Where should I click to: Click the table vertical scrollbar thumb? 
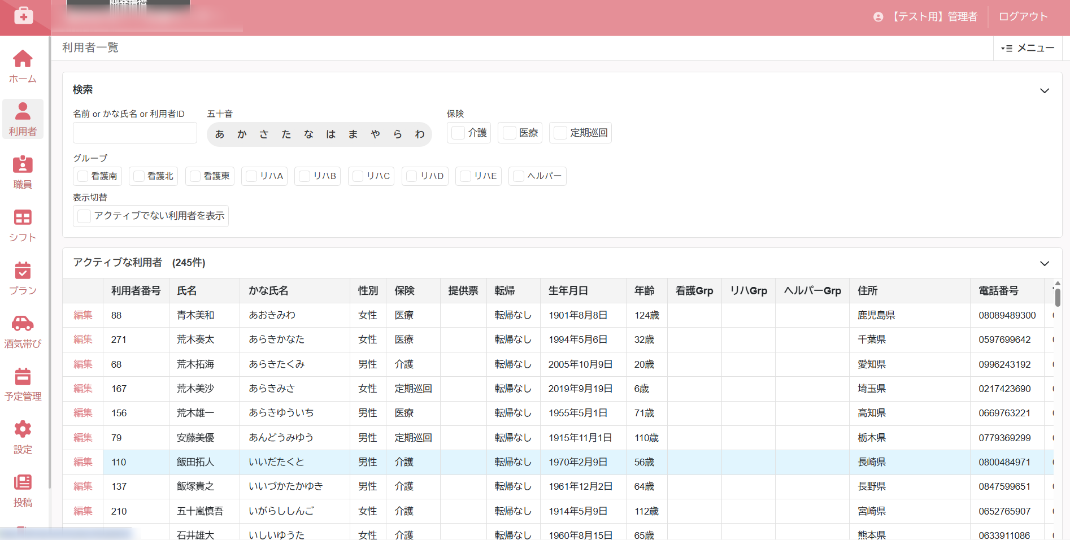[1058, 297]
